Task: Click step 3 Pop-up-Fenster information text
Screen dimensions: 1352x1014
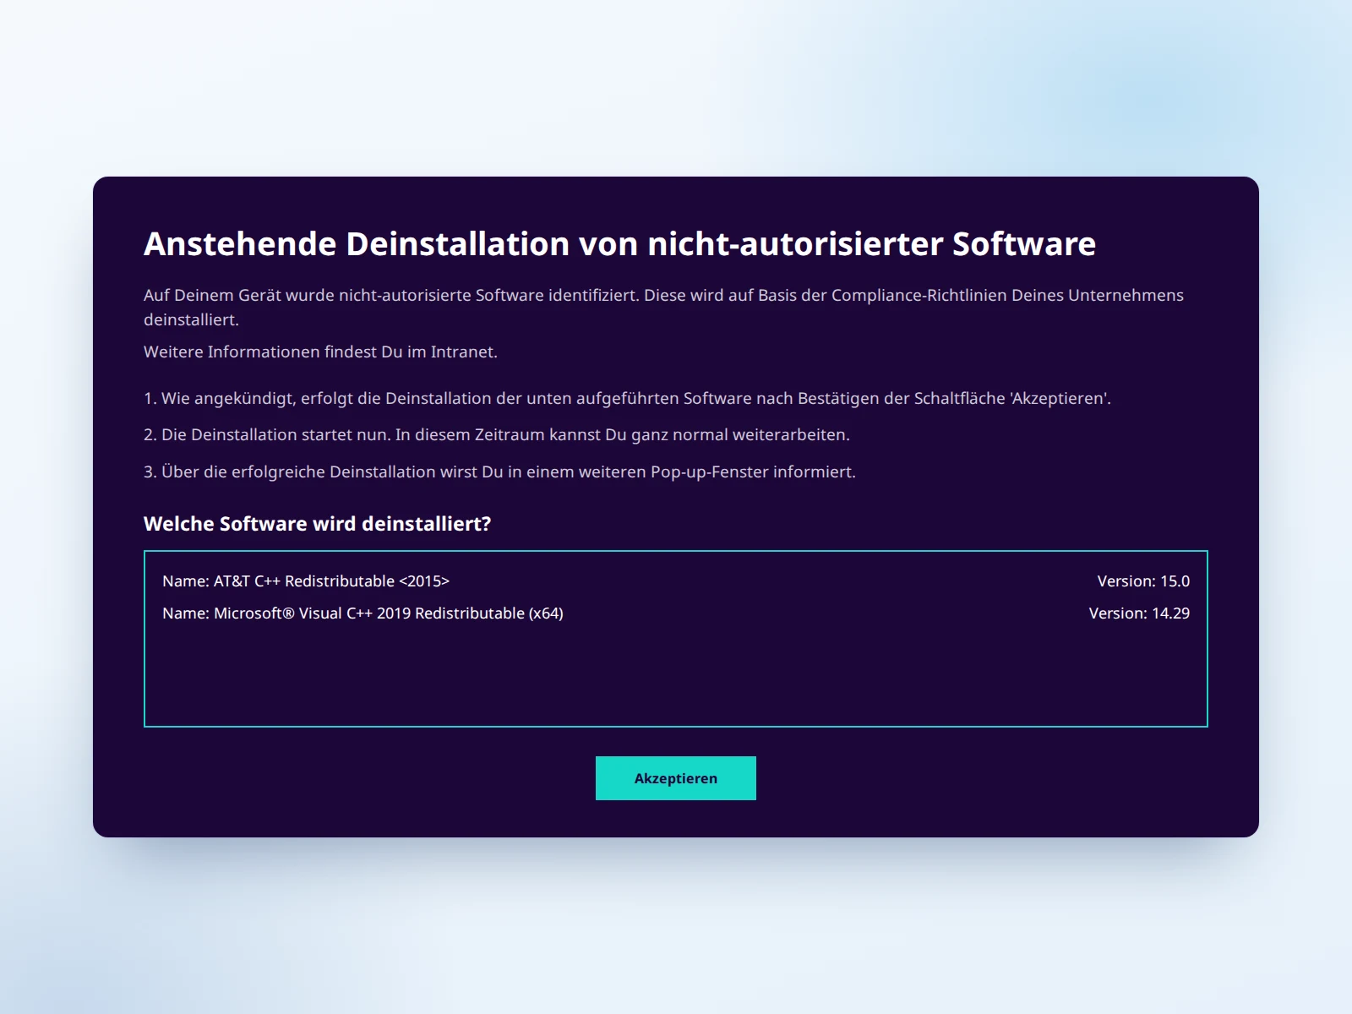Action: (499, 472)
